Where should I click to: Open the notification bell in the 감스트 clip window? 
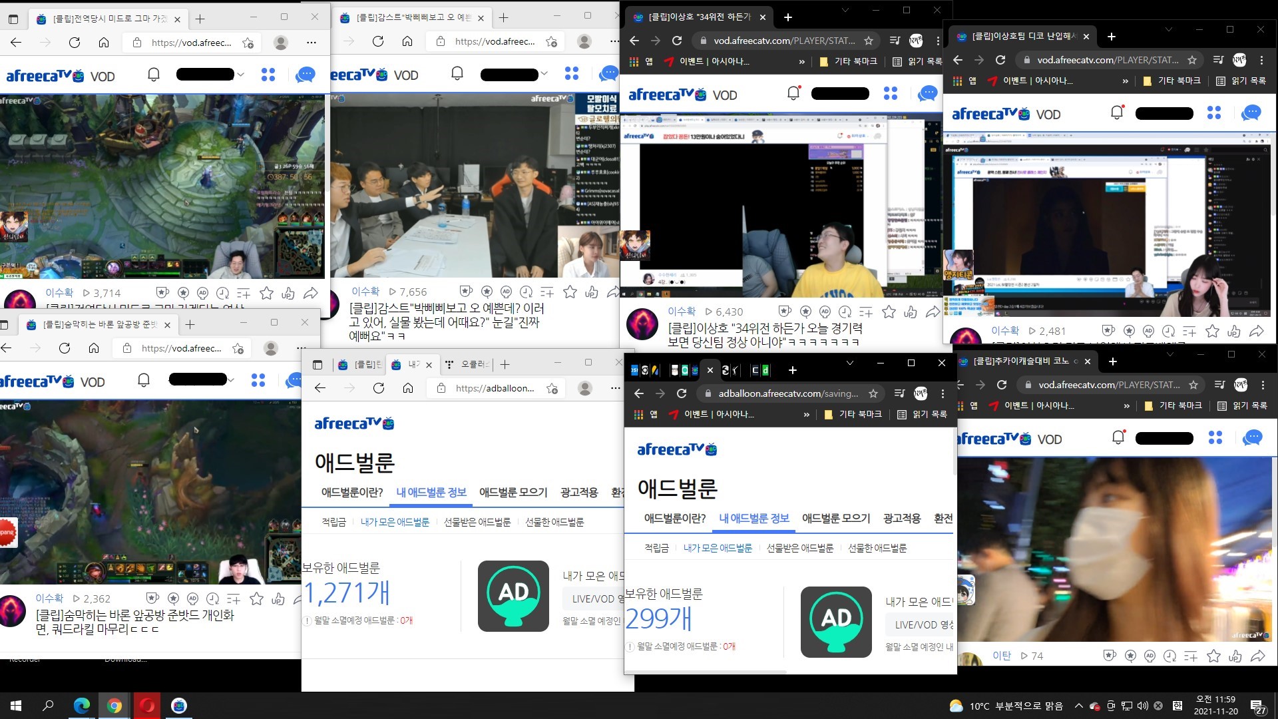coord(457,73)
